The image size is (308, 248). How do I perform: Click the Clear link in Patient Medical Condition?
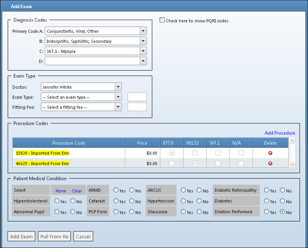coord(77,191)
